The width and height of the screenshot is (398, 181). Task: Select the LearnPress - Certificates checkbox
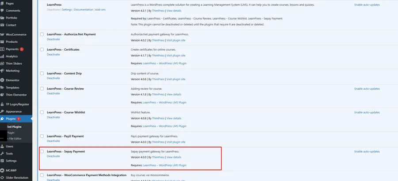coord(42,50)
